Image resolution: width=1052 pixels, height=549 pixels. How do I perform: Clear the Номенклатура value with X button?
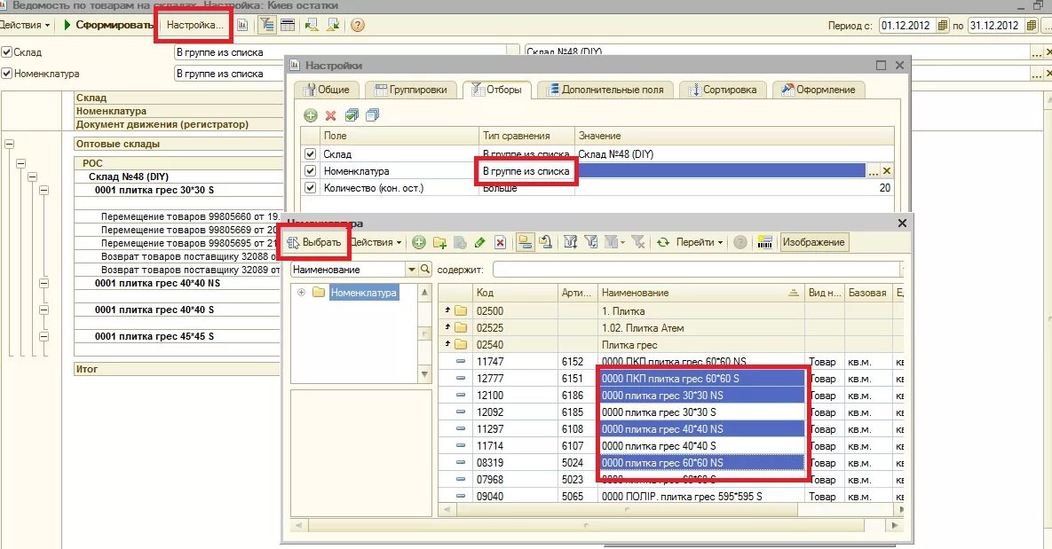click(x=886, y=171)
